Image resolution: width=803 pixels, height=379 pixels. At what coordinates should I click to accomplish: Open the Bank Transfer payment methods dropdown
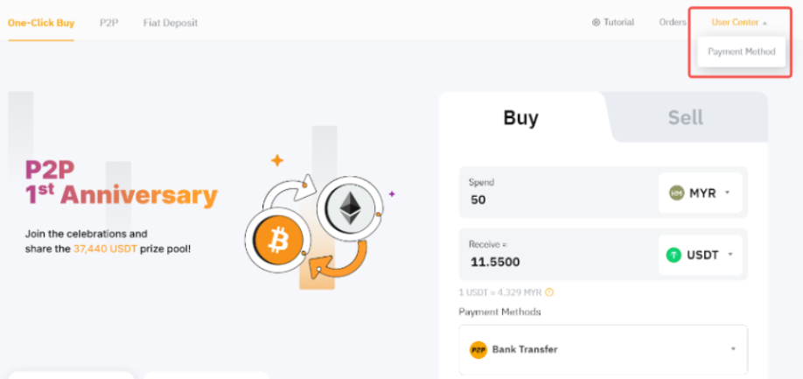point(733,349)
